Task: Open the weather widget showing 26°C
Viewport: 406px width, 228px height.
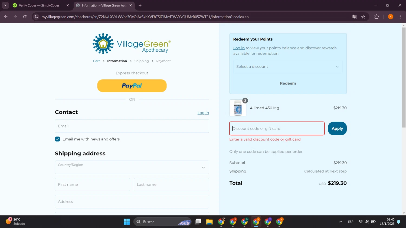Action: tap(16, 222)
